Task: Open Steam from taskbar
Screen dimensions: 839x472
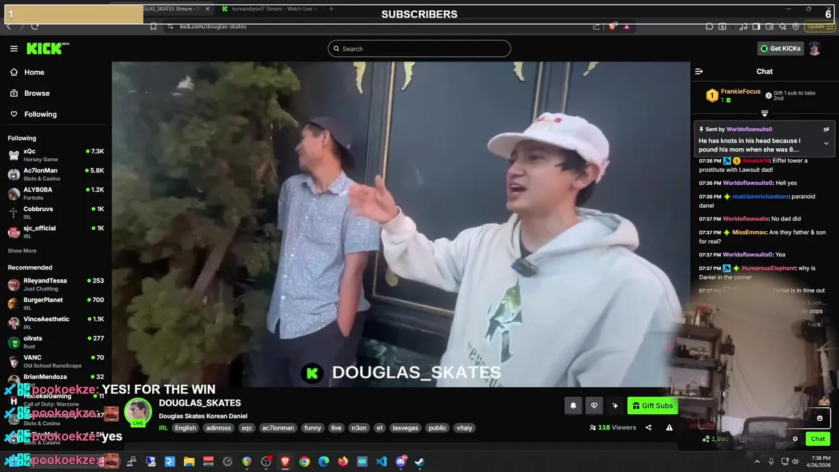Action: click(x=419, y=462)
